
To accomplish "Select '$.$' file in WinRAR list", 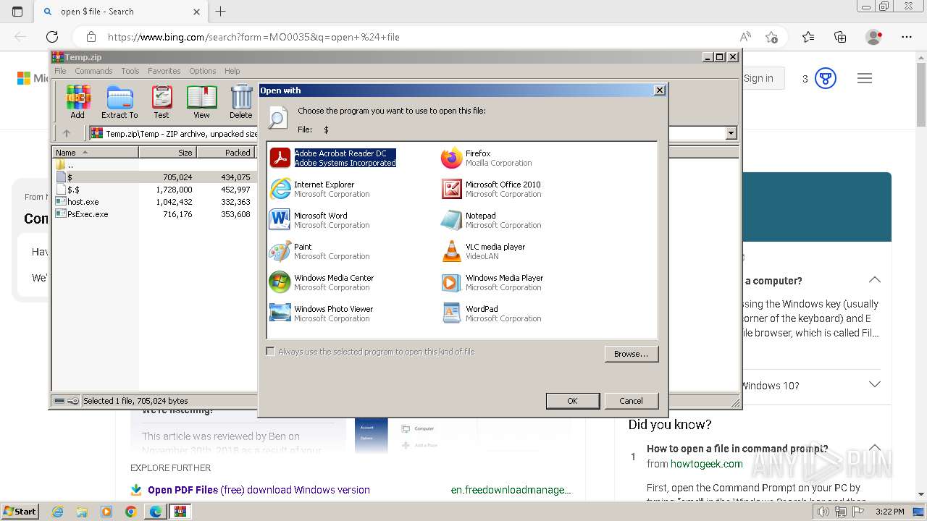I will coord(154,190).
